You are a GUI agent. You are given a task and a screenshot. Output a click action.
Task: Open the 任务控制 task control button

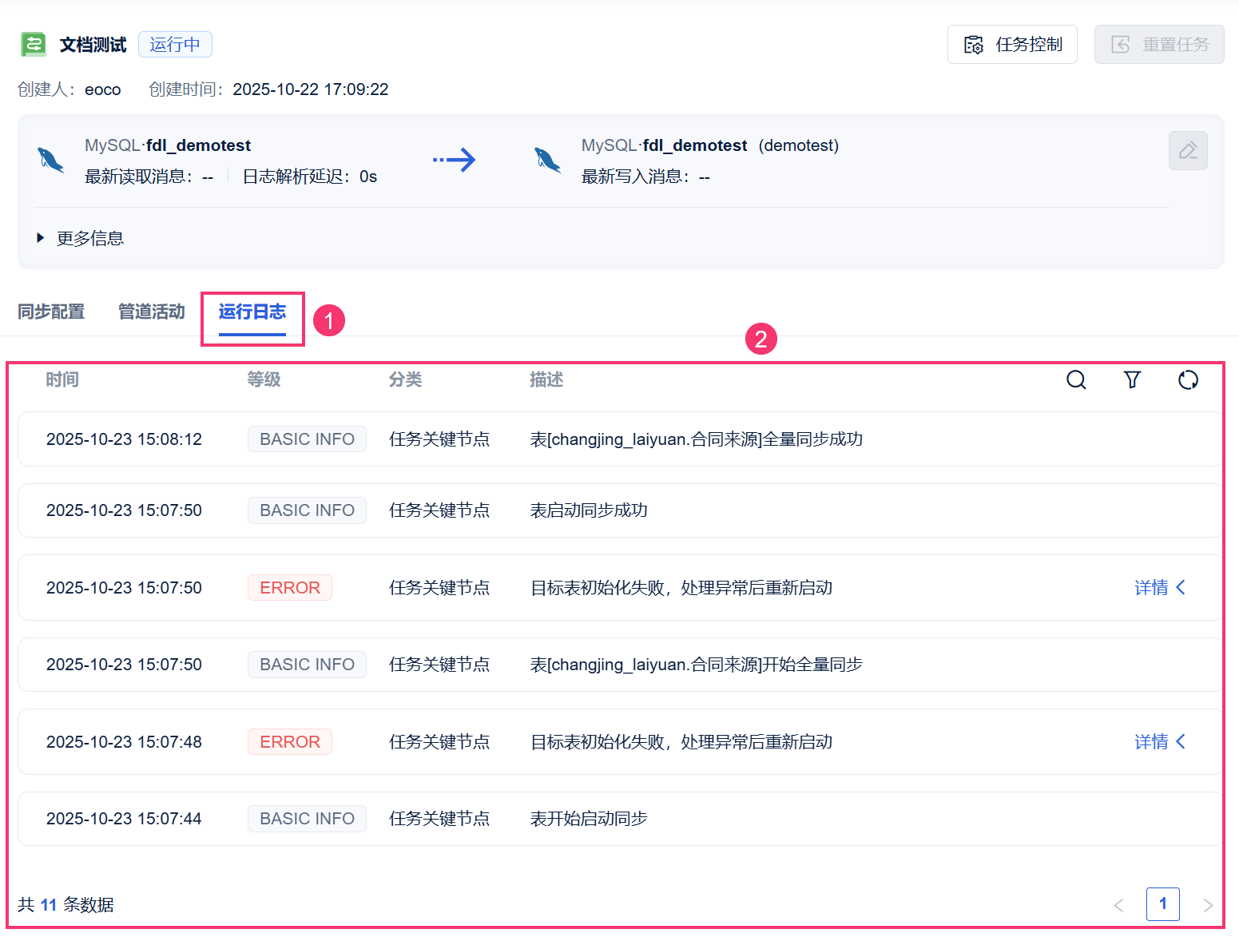(1012, 45)
